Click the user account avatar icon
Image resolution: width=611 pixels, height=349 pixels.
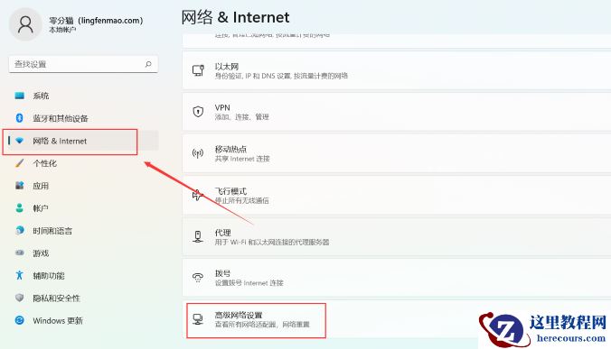(x=25, y=25)
